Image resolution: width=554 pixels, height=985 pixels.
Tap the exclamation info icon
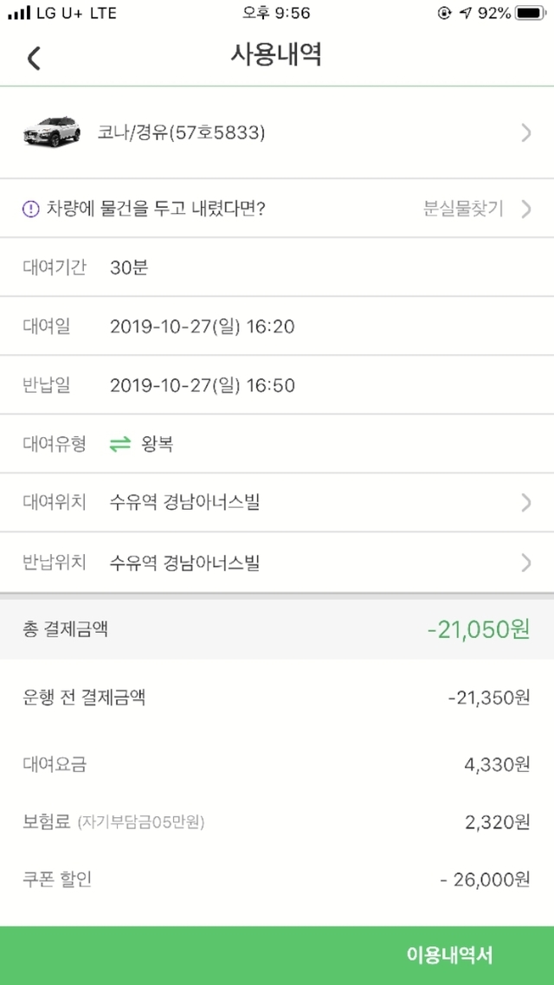coord(30,209)
